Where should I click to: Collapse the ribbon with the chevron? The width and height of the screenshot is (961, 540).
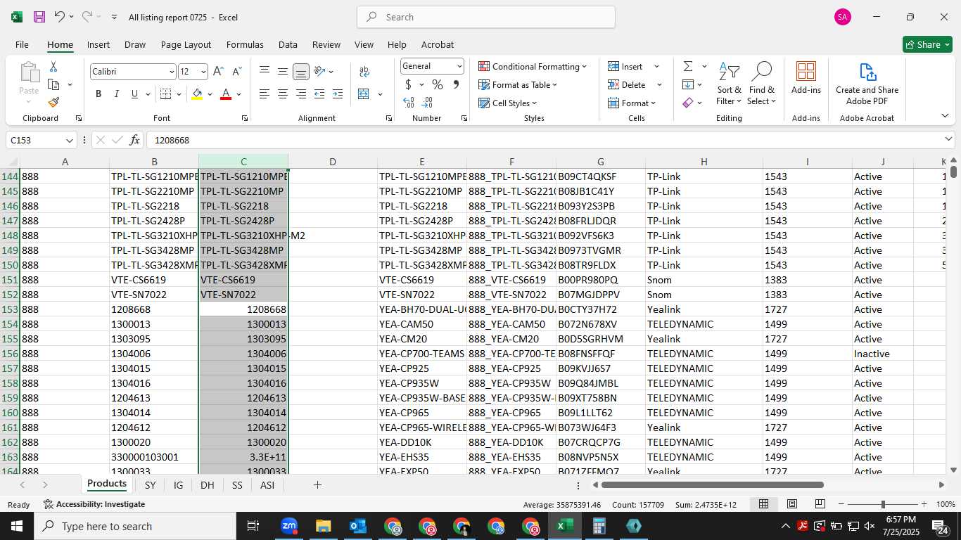(x=945, y=116)
